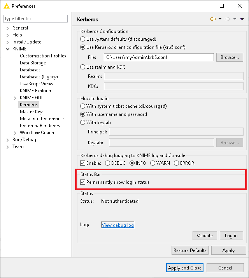
Task: Select the General tree item
Action: 20,28
